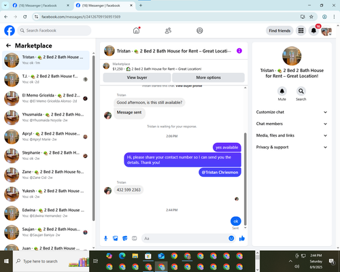This screenshot has width=340, height=272.
Task: Open Outlook from taskbar
Action: tap(161, 256)
